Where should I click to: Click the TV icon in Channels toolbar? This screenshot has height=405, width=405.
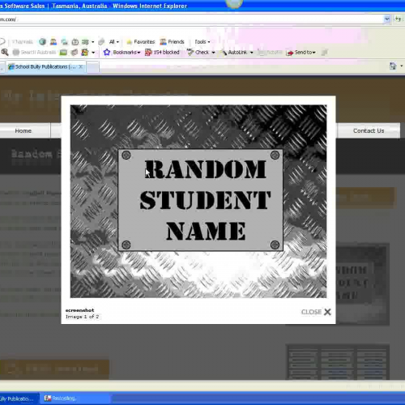click(75, 42)
